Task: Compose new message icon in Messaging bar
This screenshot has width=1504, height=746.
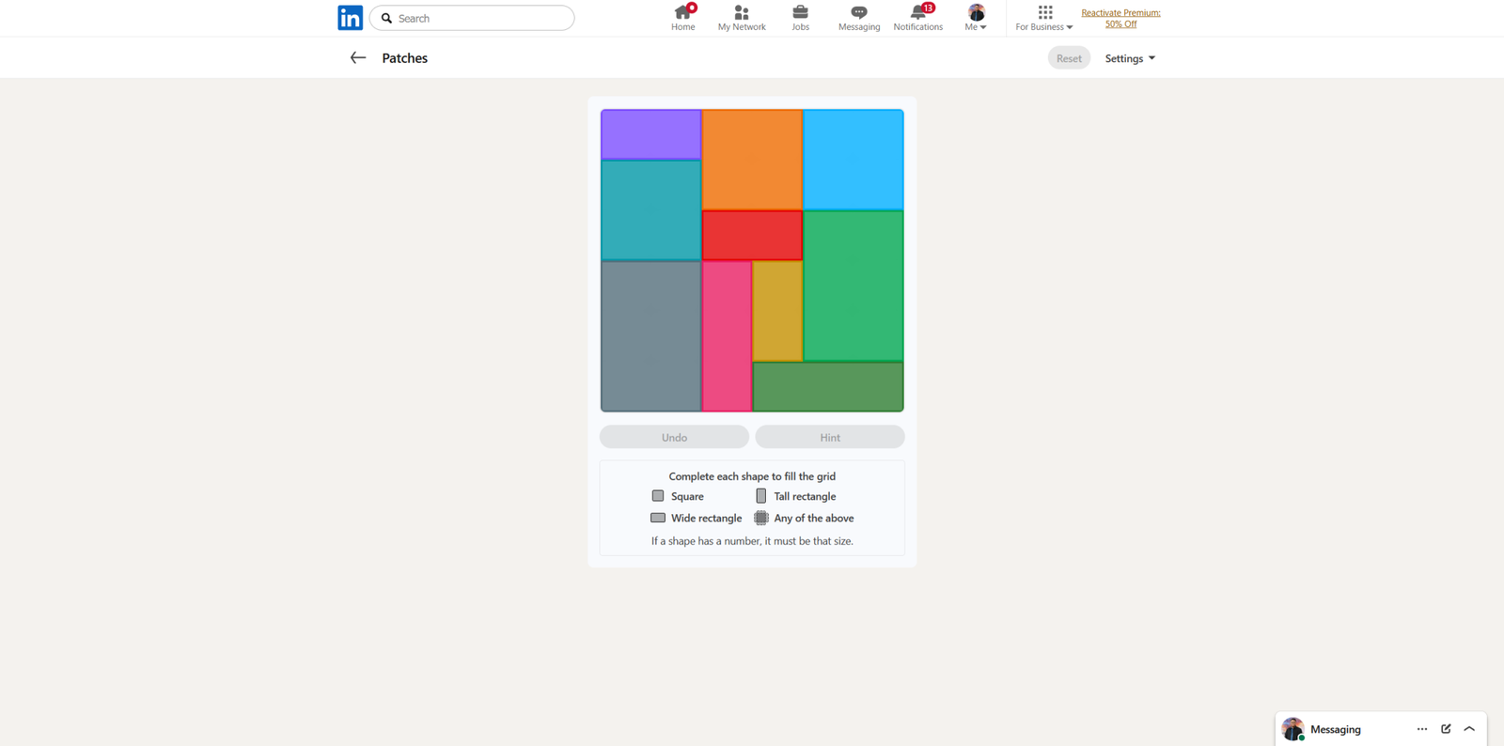Action: (x=1446, y=729)
